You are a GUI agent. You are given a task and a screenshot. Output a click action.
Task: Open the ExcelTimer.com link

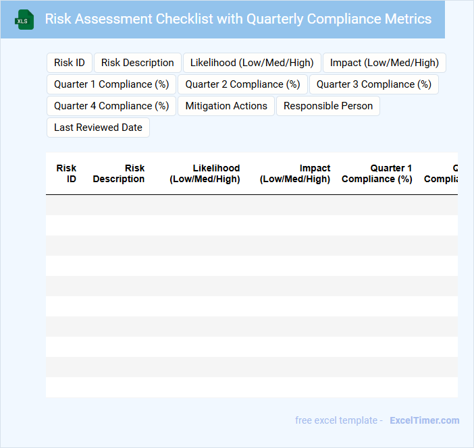(424, 420)
